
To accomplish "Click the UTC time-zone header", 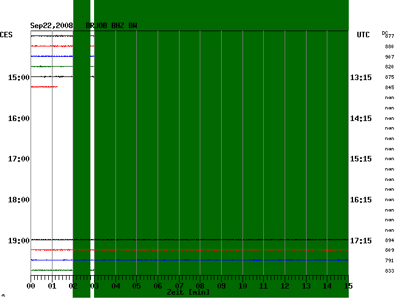I will (363, 35).
